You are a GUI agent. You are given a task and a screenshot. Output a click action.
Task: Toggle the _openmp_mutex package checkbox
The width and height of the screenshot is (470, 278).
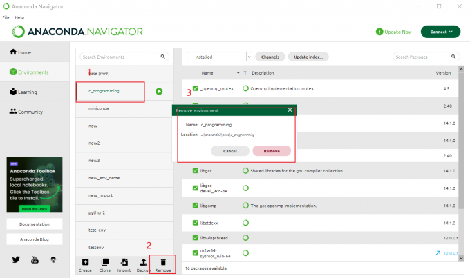tap(196, 88)
